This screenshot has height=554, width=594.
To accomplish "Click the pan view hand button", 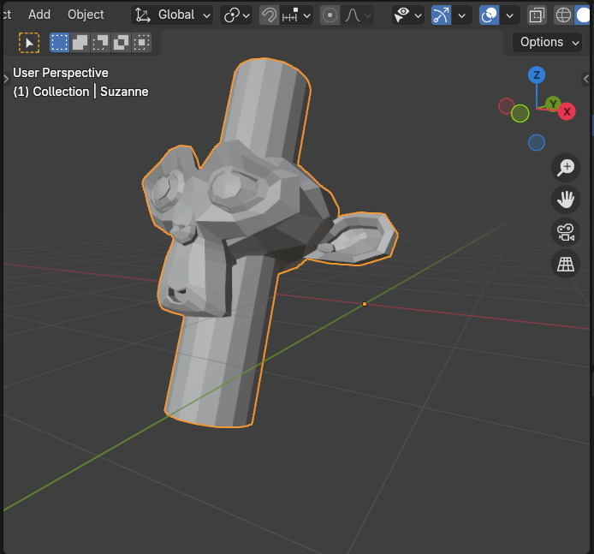I will tap(566, 200).
